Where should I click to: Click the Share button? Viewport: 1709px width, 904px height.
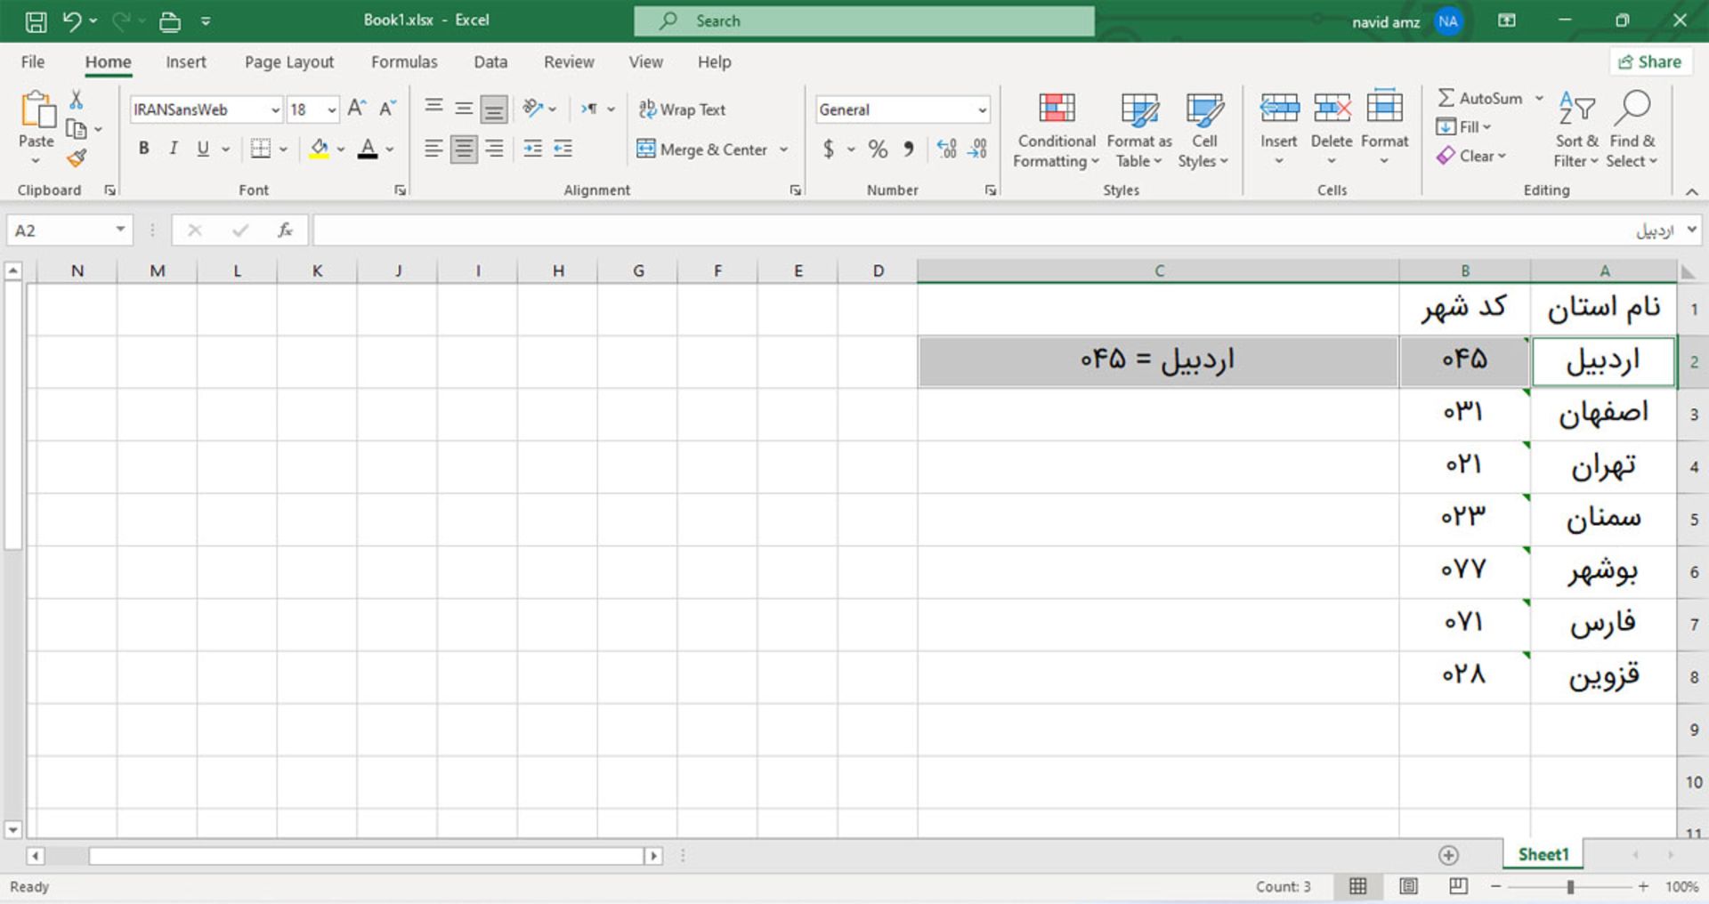click(1650, 61)
